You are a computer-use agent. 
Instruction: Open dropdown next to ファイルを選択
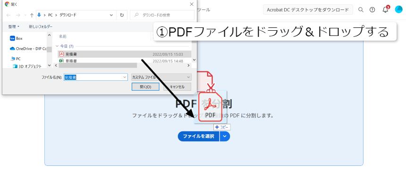225,137
